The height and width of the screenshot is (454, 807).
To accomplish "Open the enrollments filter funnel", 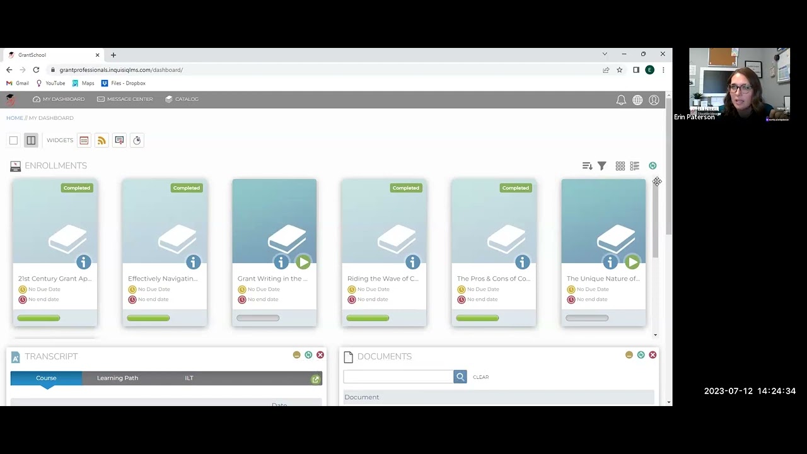I will click(x=602, y=166).
